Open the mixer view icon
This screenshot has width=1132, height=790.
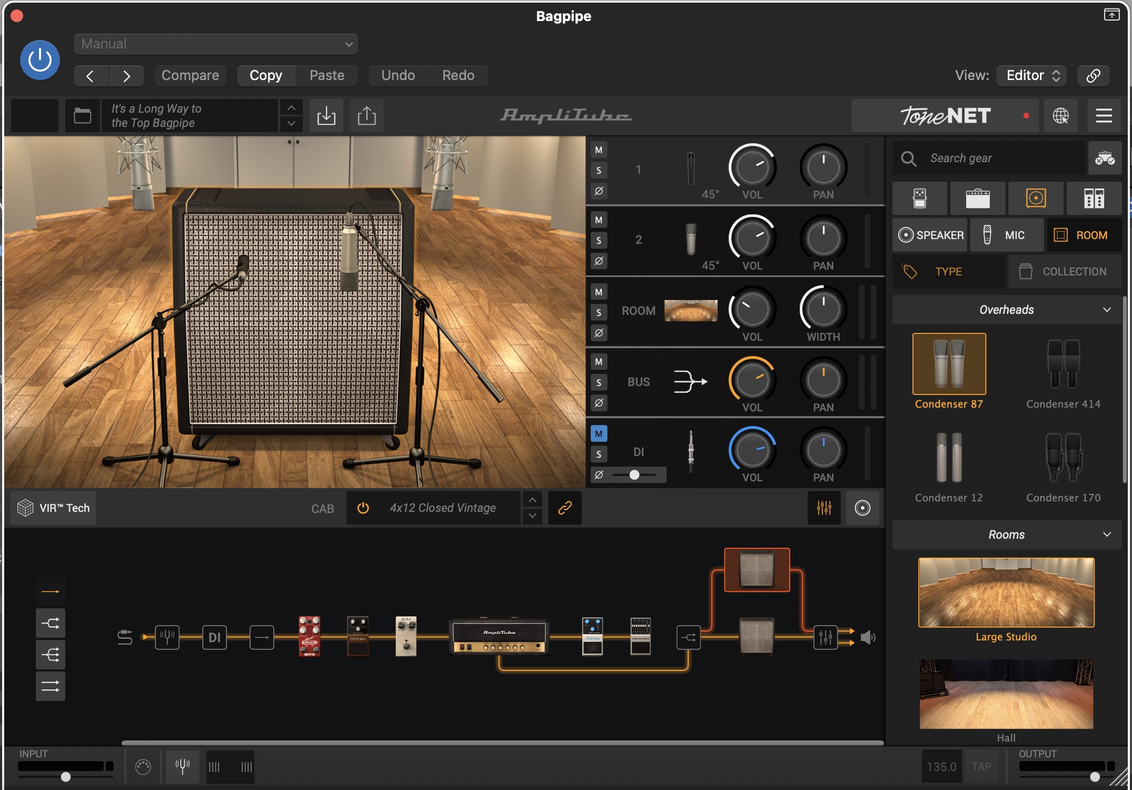point(824,508)
